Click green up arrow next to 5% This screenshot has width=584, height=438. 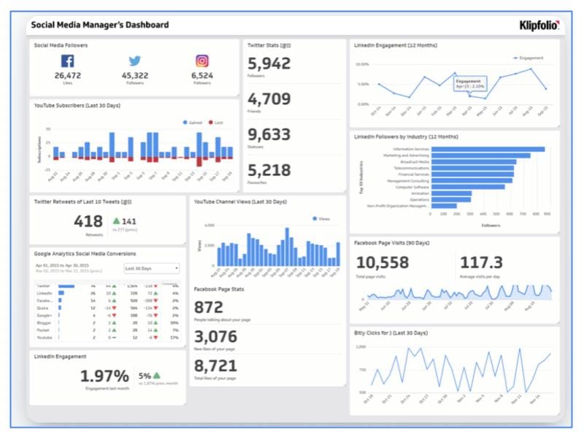[156, 375]
